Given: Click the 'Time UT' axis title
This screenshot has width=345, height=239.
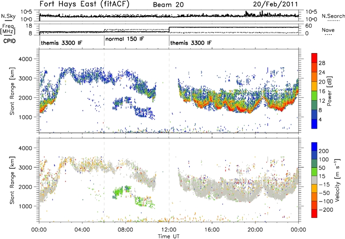Looking at the screenshot, I should click(x=169, y=236).
